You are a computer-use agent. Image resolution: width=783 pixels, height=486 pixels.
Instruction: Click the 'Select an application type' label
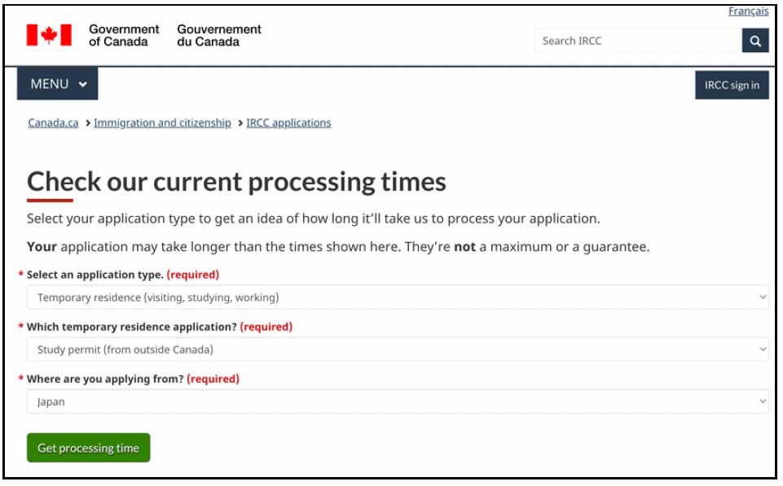click(95, 275)
